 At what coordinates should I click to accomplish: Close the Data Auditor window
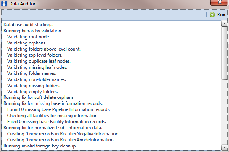pyautogui.click(x=219, y=2)
